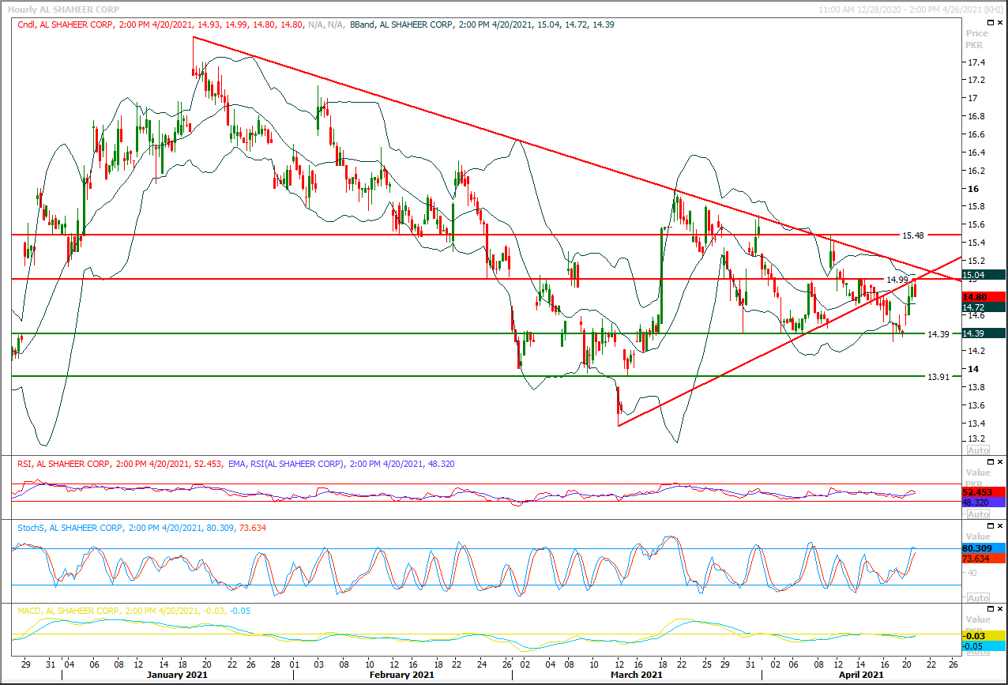Viewport: 1008px width, 685px height.
Task: Click the 73.634 StochS signal tag
Action: 984,559
